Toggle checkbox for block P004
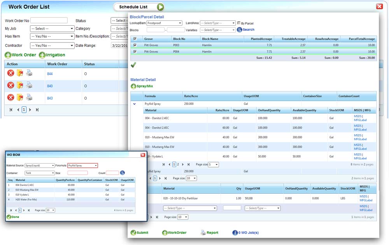 pyautogui.click(x=135, y=52)
